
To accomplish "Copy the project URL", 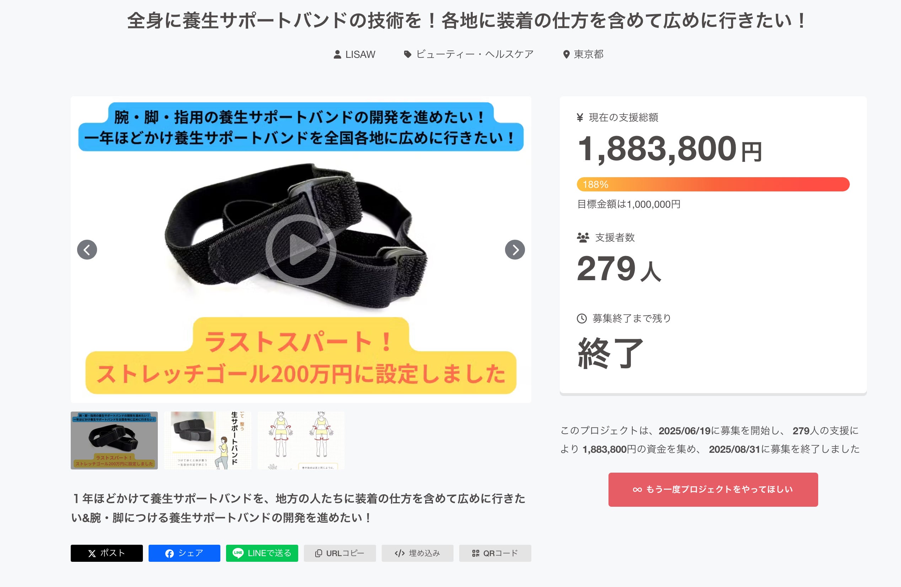I will pos(339,553).
